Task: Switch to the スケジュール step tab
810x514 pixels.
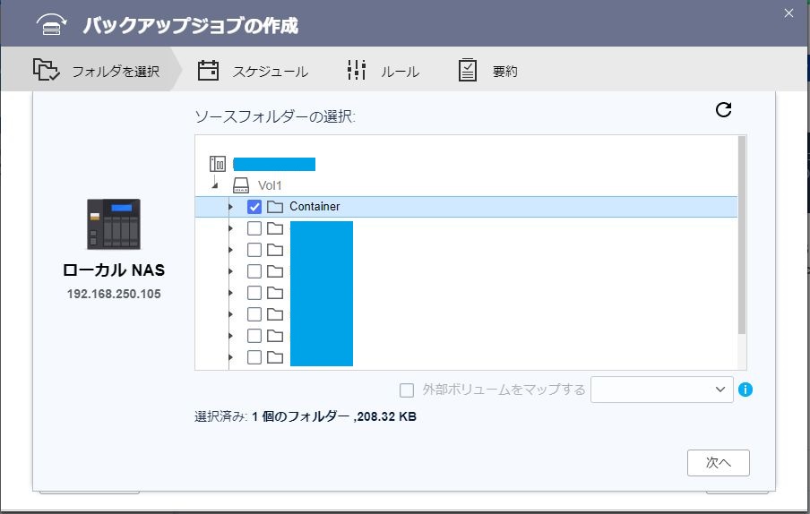Action: (x=253, y=71)
